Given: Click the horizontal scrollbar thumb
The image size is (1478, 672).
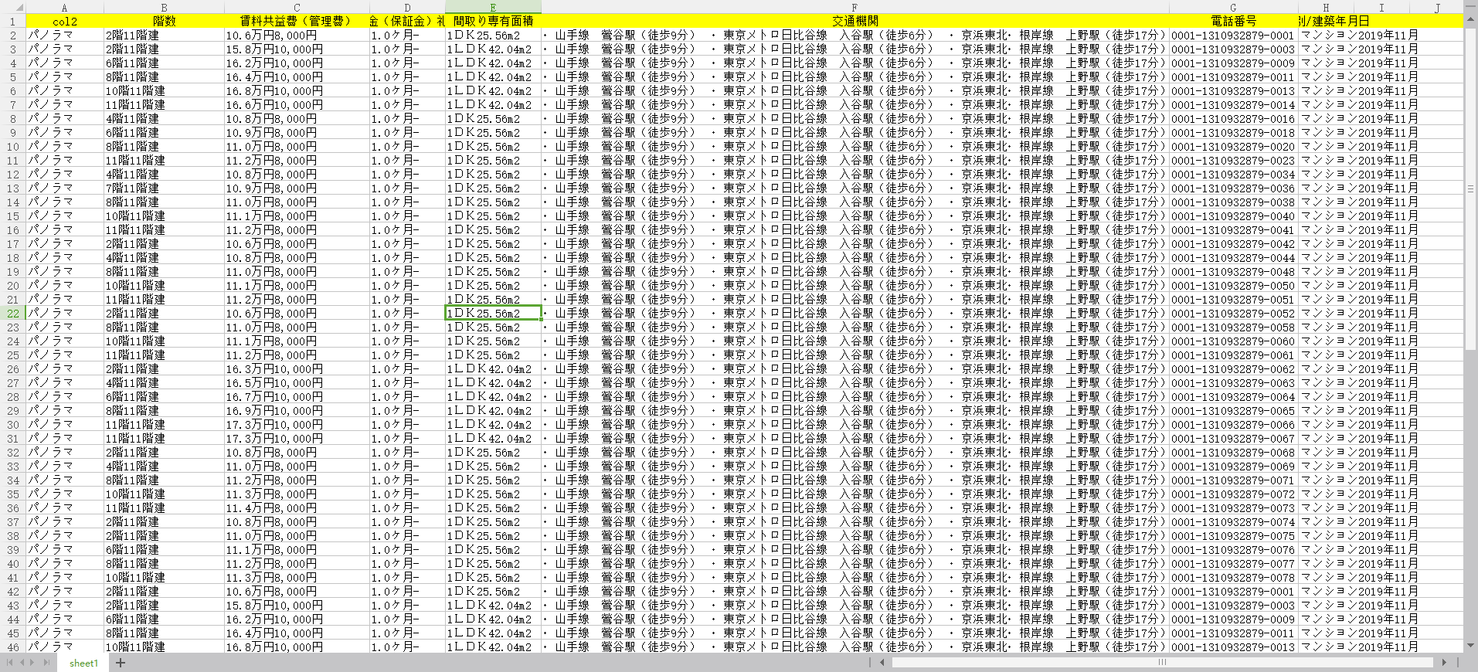Looking at the screenshot, I should [x=1161, y=663].
